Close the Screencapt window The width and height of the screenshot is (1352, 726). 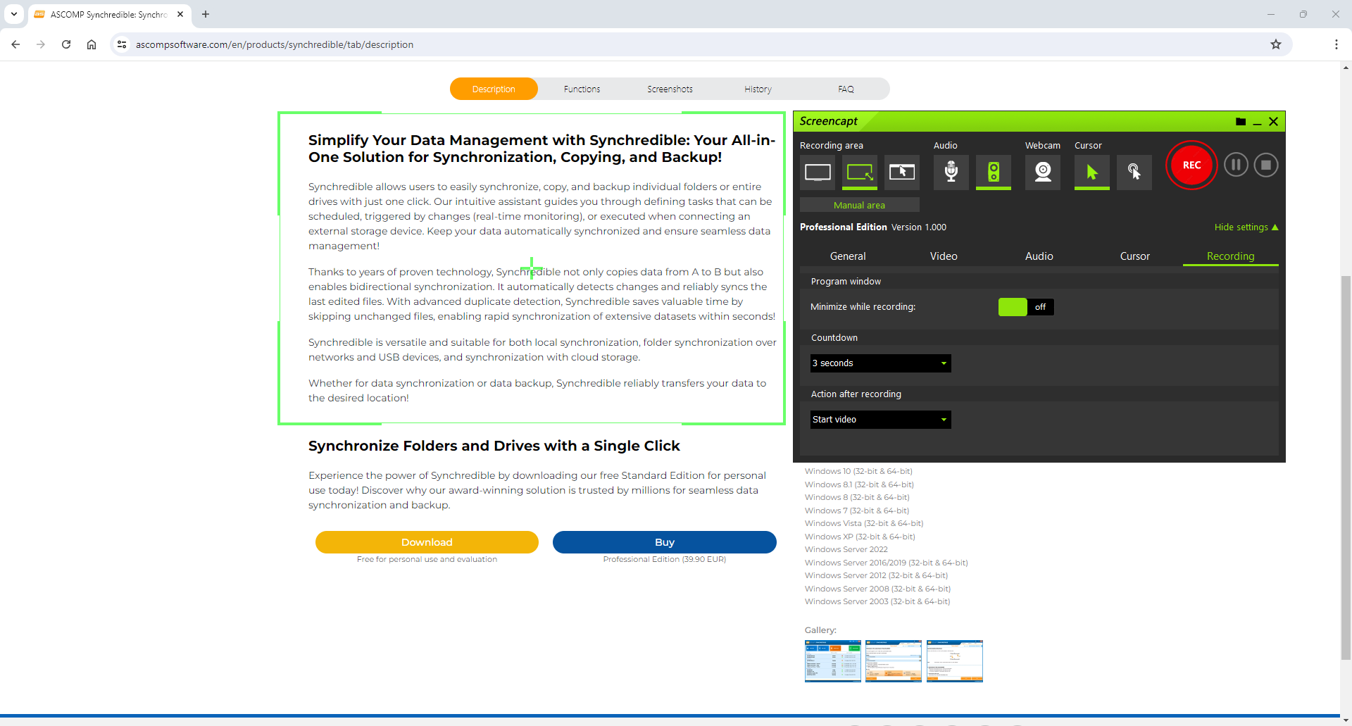point(1273,122)
